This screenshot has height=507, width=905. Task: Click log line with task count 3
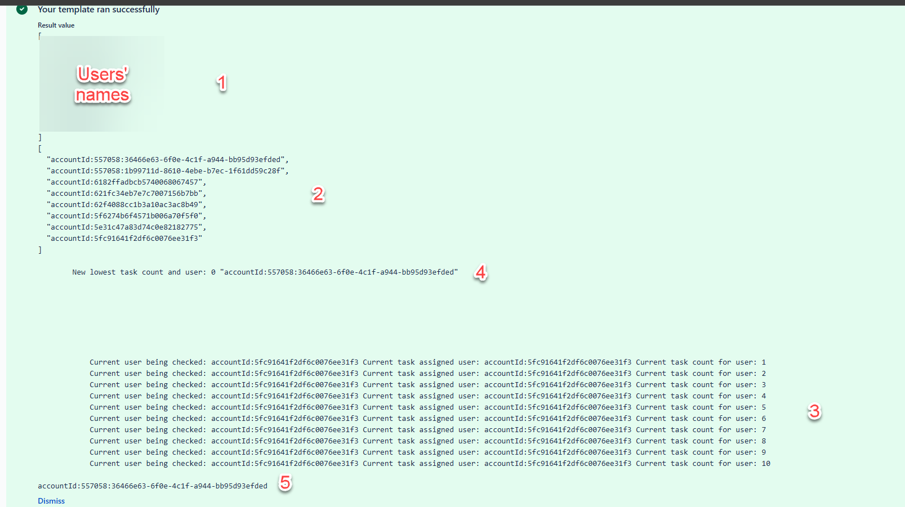point(427,385)
